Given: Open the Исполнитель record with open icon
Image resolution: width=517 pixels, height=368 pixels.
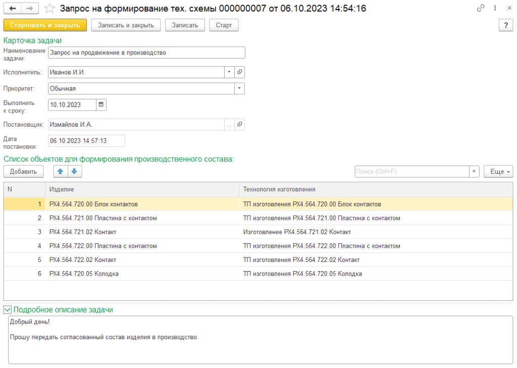Looking at the screenshot, I should point(240,72).
